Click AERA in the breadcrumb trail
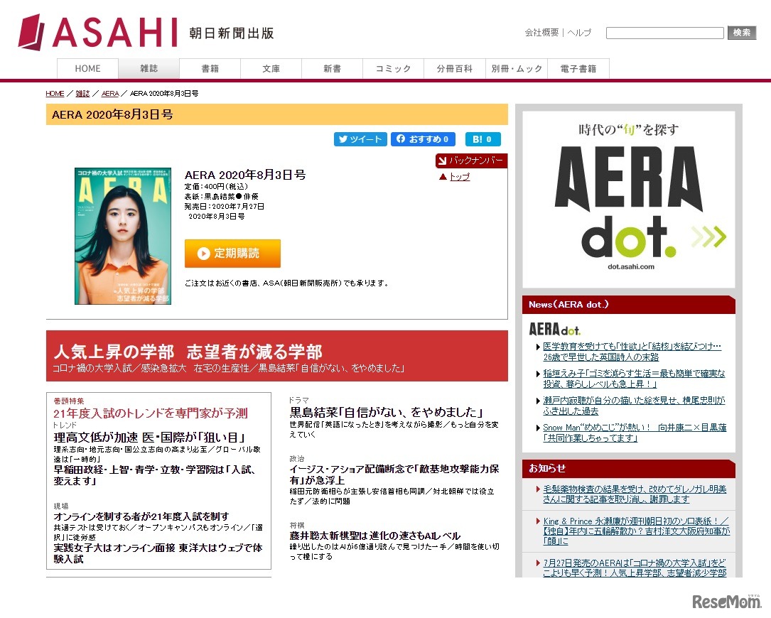The height and width of the screenshot is (618, 771). [110, 93]
